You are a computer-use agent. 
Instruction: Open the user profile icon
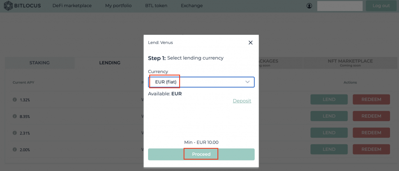(309, 5)
